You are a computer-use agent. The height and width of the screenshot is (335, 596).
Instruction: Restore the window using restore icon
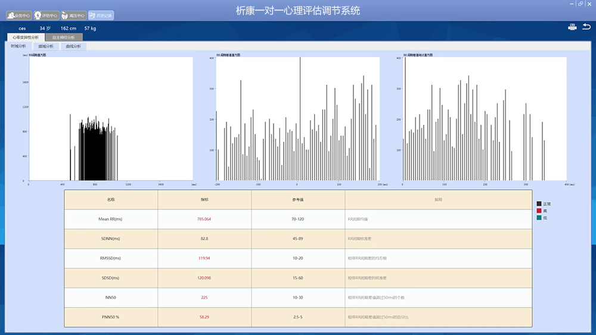pyautogui.click(x=581, y=4)
